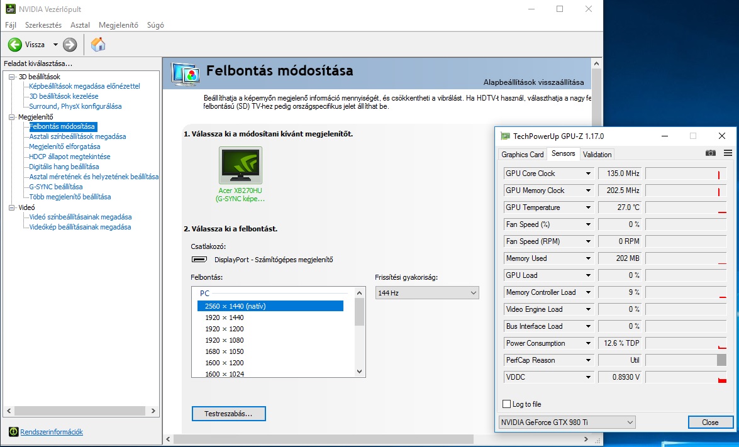Go to the home page icon
The height and width of the screenshot is (447, 739).
tap(98, 44)
